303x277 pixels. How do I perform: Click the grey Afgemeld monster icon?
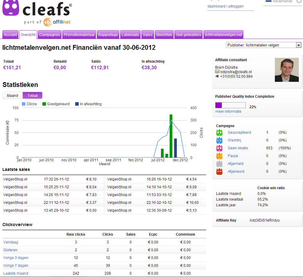219,164
